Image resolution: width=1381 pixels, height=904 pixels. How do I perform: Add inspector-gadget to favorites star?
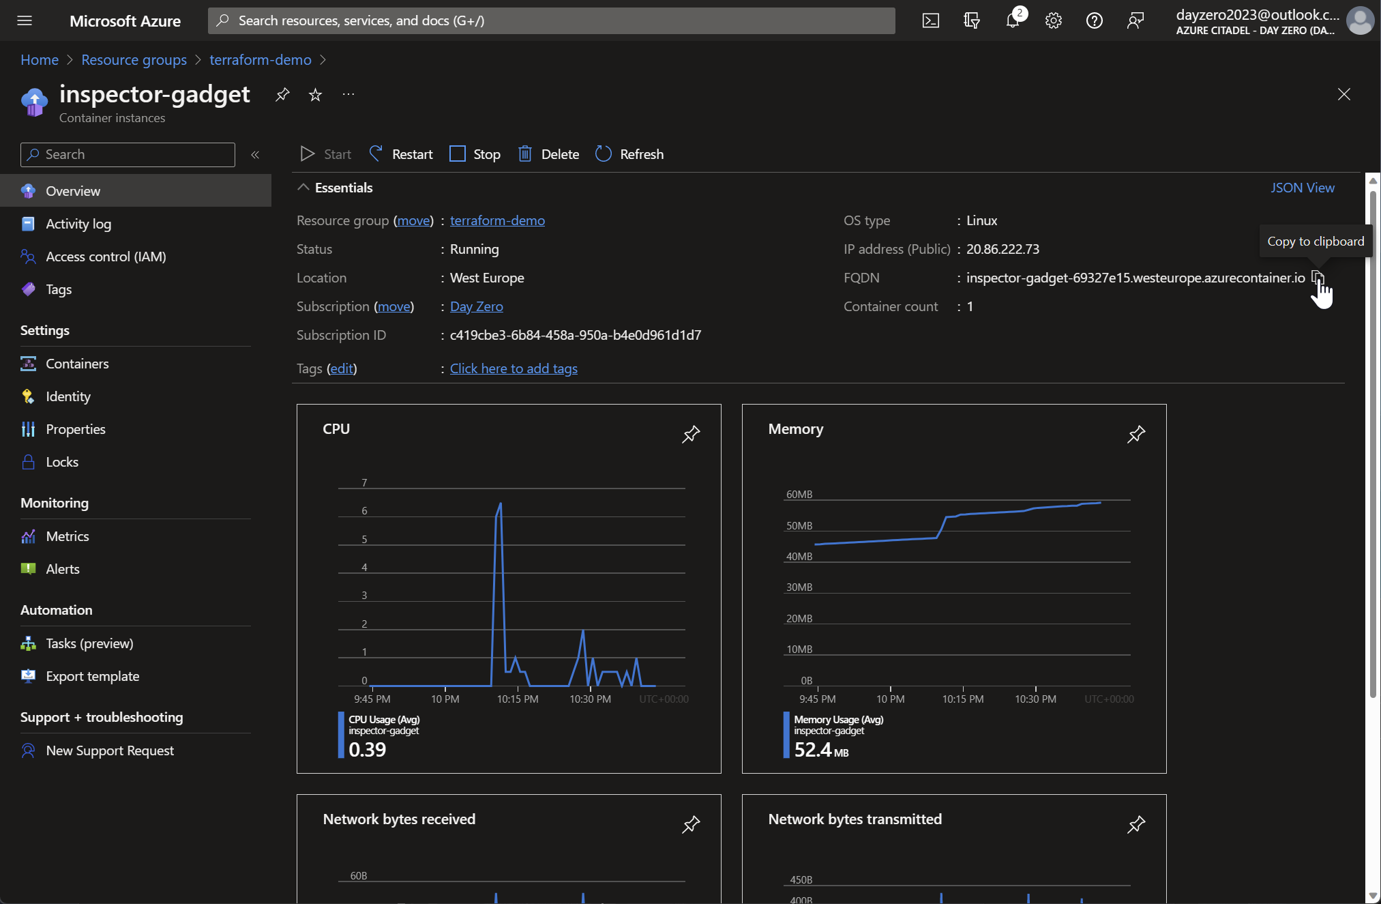point(315,94)
